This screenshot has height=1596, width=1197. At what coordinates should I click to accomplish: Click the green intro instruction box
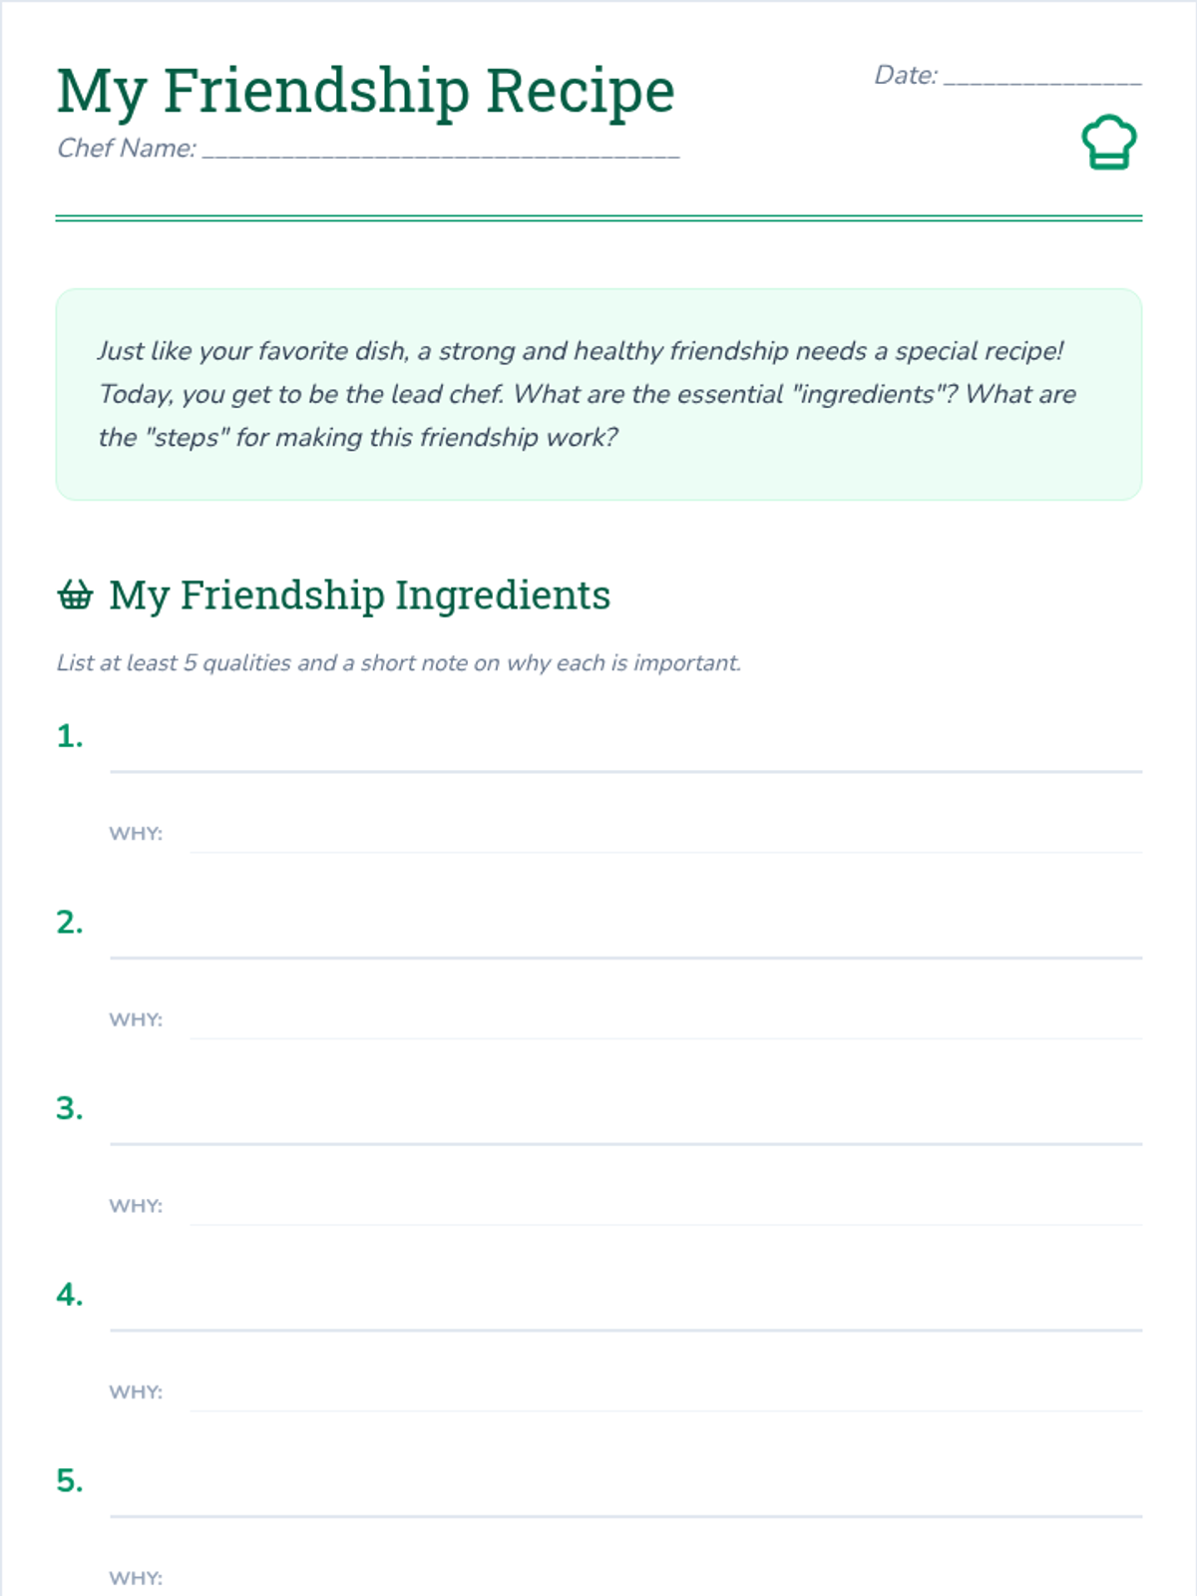[x=598, y=394]
